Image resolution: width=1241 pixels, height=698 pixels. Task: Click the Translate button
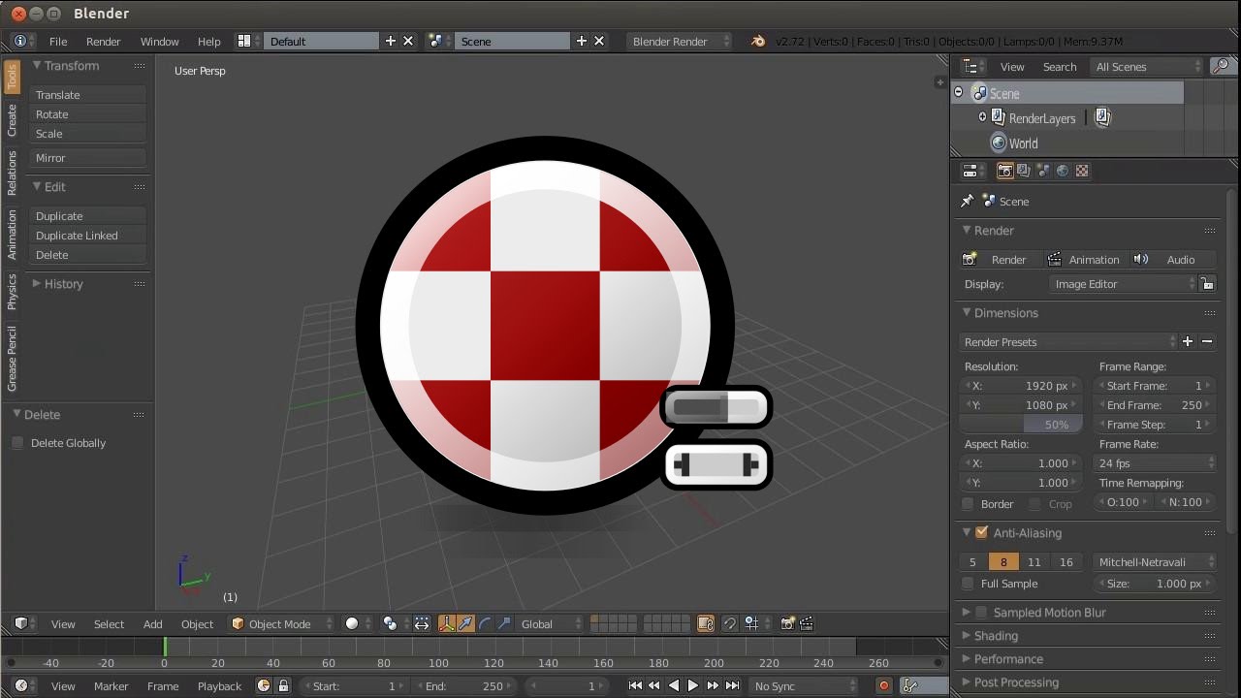point(88,95)
